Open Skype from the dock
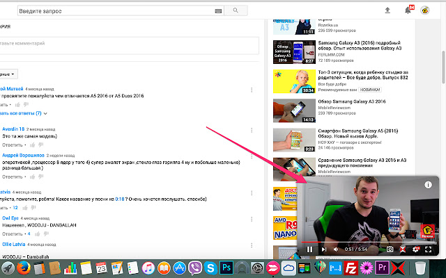Screen dimensions: 446x278 coord(210,268)
